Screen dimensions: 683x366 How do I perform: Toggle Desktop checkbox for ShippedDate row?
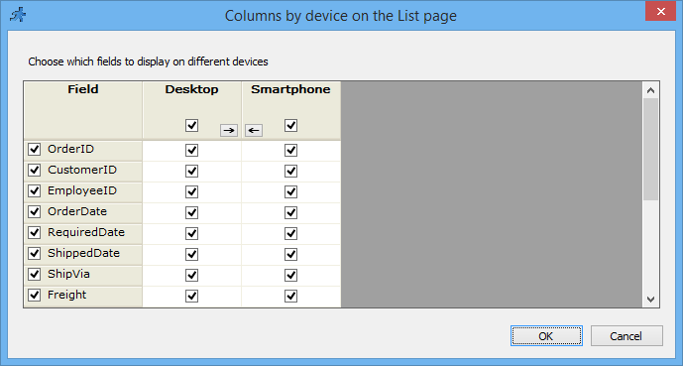[x=191, y=255]
